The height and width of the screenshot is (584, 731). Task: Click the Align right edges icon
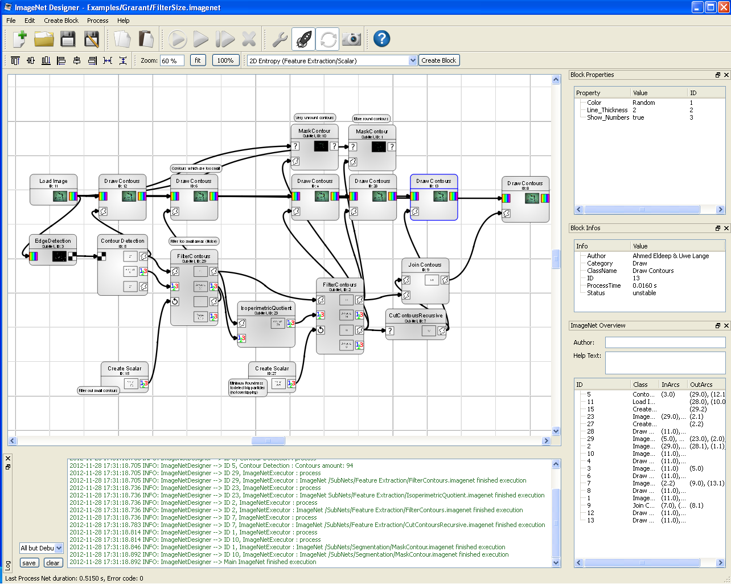92,60
